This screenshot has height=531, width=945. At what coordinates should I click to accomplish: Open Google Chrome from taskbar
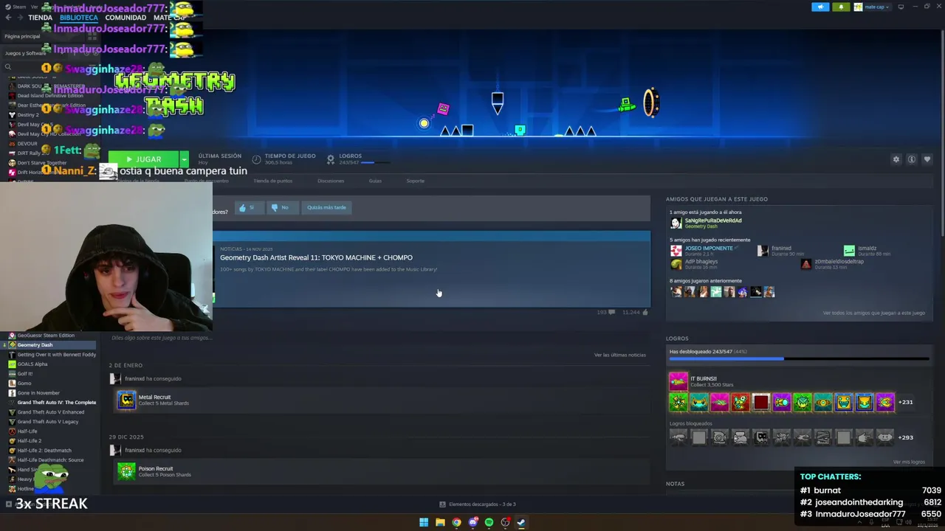pyautogui.click(x=456, y=522)
